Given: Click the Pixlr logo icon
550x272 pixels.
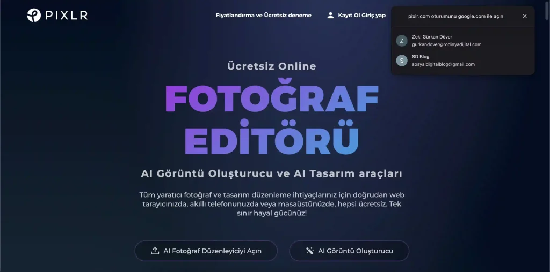Looking at the screenshot, I should (34, 16).
